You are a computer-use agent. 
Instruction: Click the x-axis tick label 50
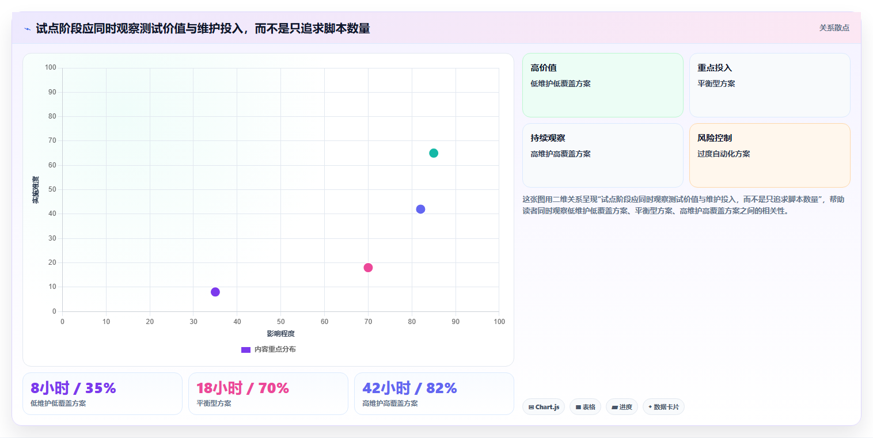tap(280, 321)
